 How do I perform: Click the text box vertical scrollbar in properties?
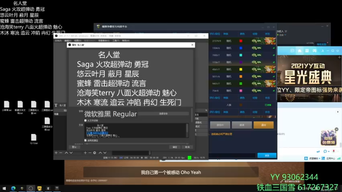pyautogui.click(x=187, y=131)
